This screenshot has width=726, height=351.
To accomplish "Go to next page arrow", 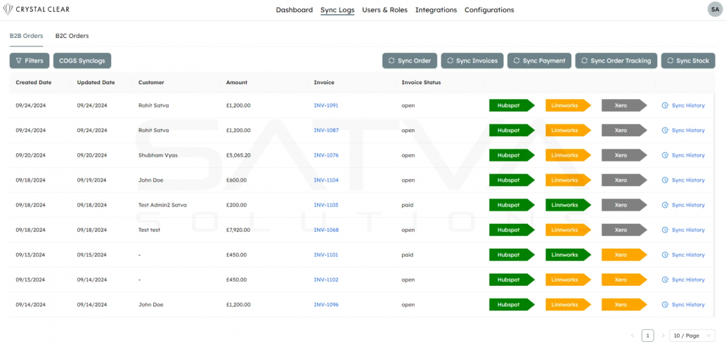I will coord(663,336).
